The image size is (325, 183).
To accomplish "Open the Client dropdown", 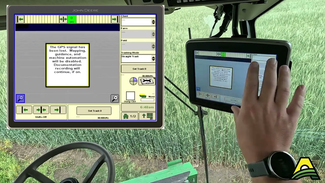I will (x=138, y=22).
